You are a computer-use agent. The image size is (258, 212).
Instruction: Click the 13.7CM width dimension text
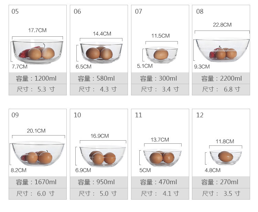(160, 140)
